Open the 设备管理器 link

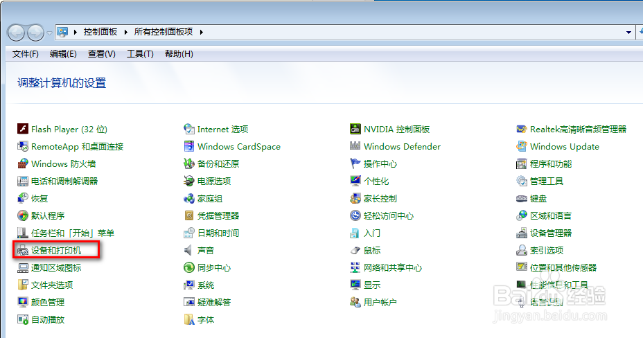pos(551,233)
